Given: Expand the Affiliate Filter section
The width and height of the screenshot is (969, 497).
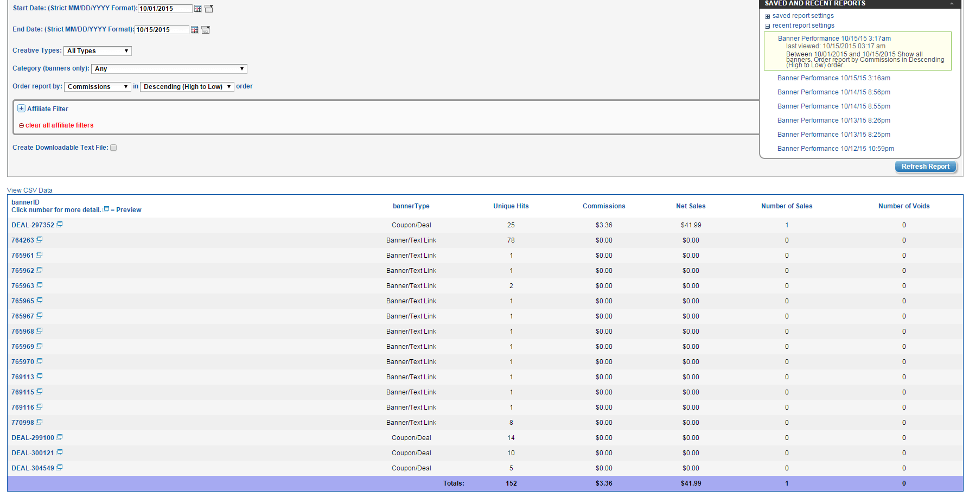Looking at the screenshot, I should (21, 109).
